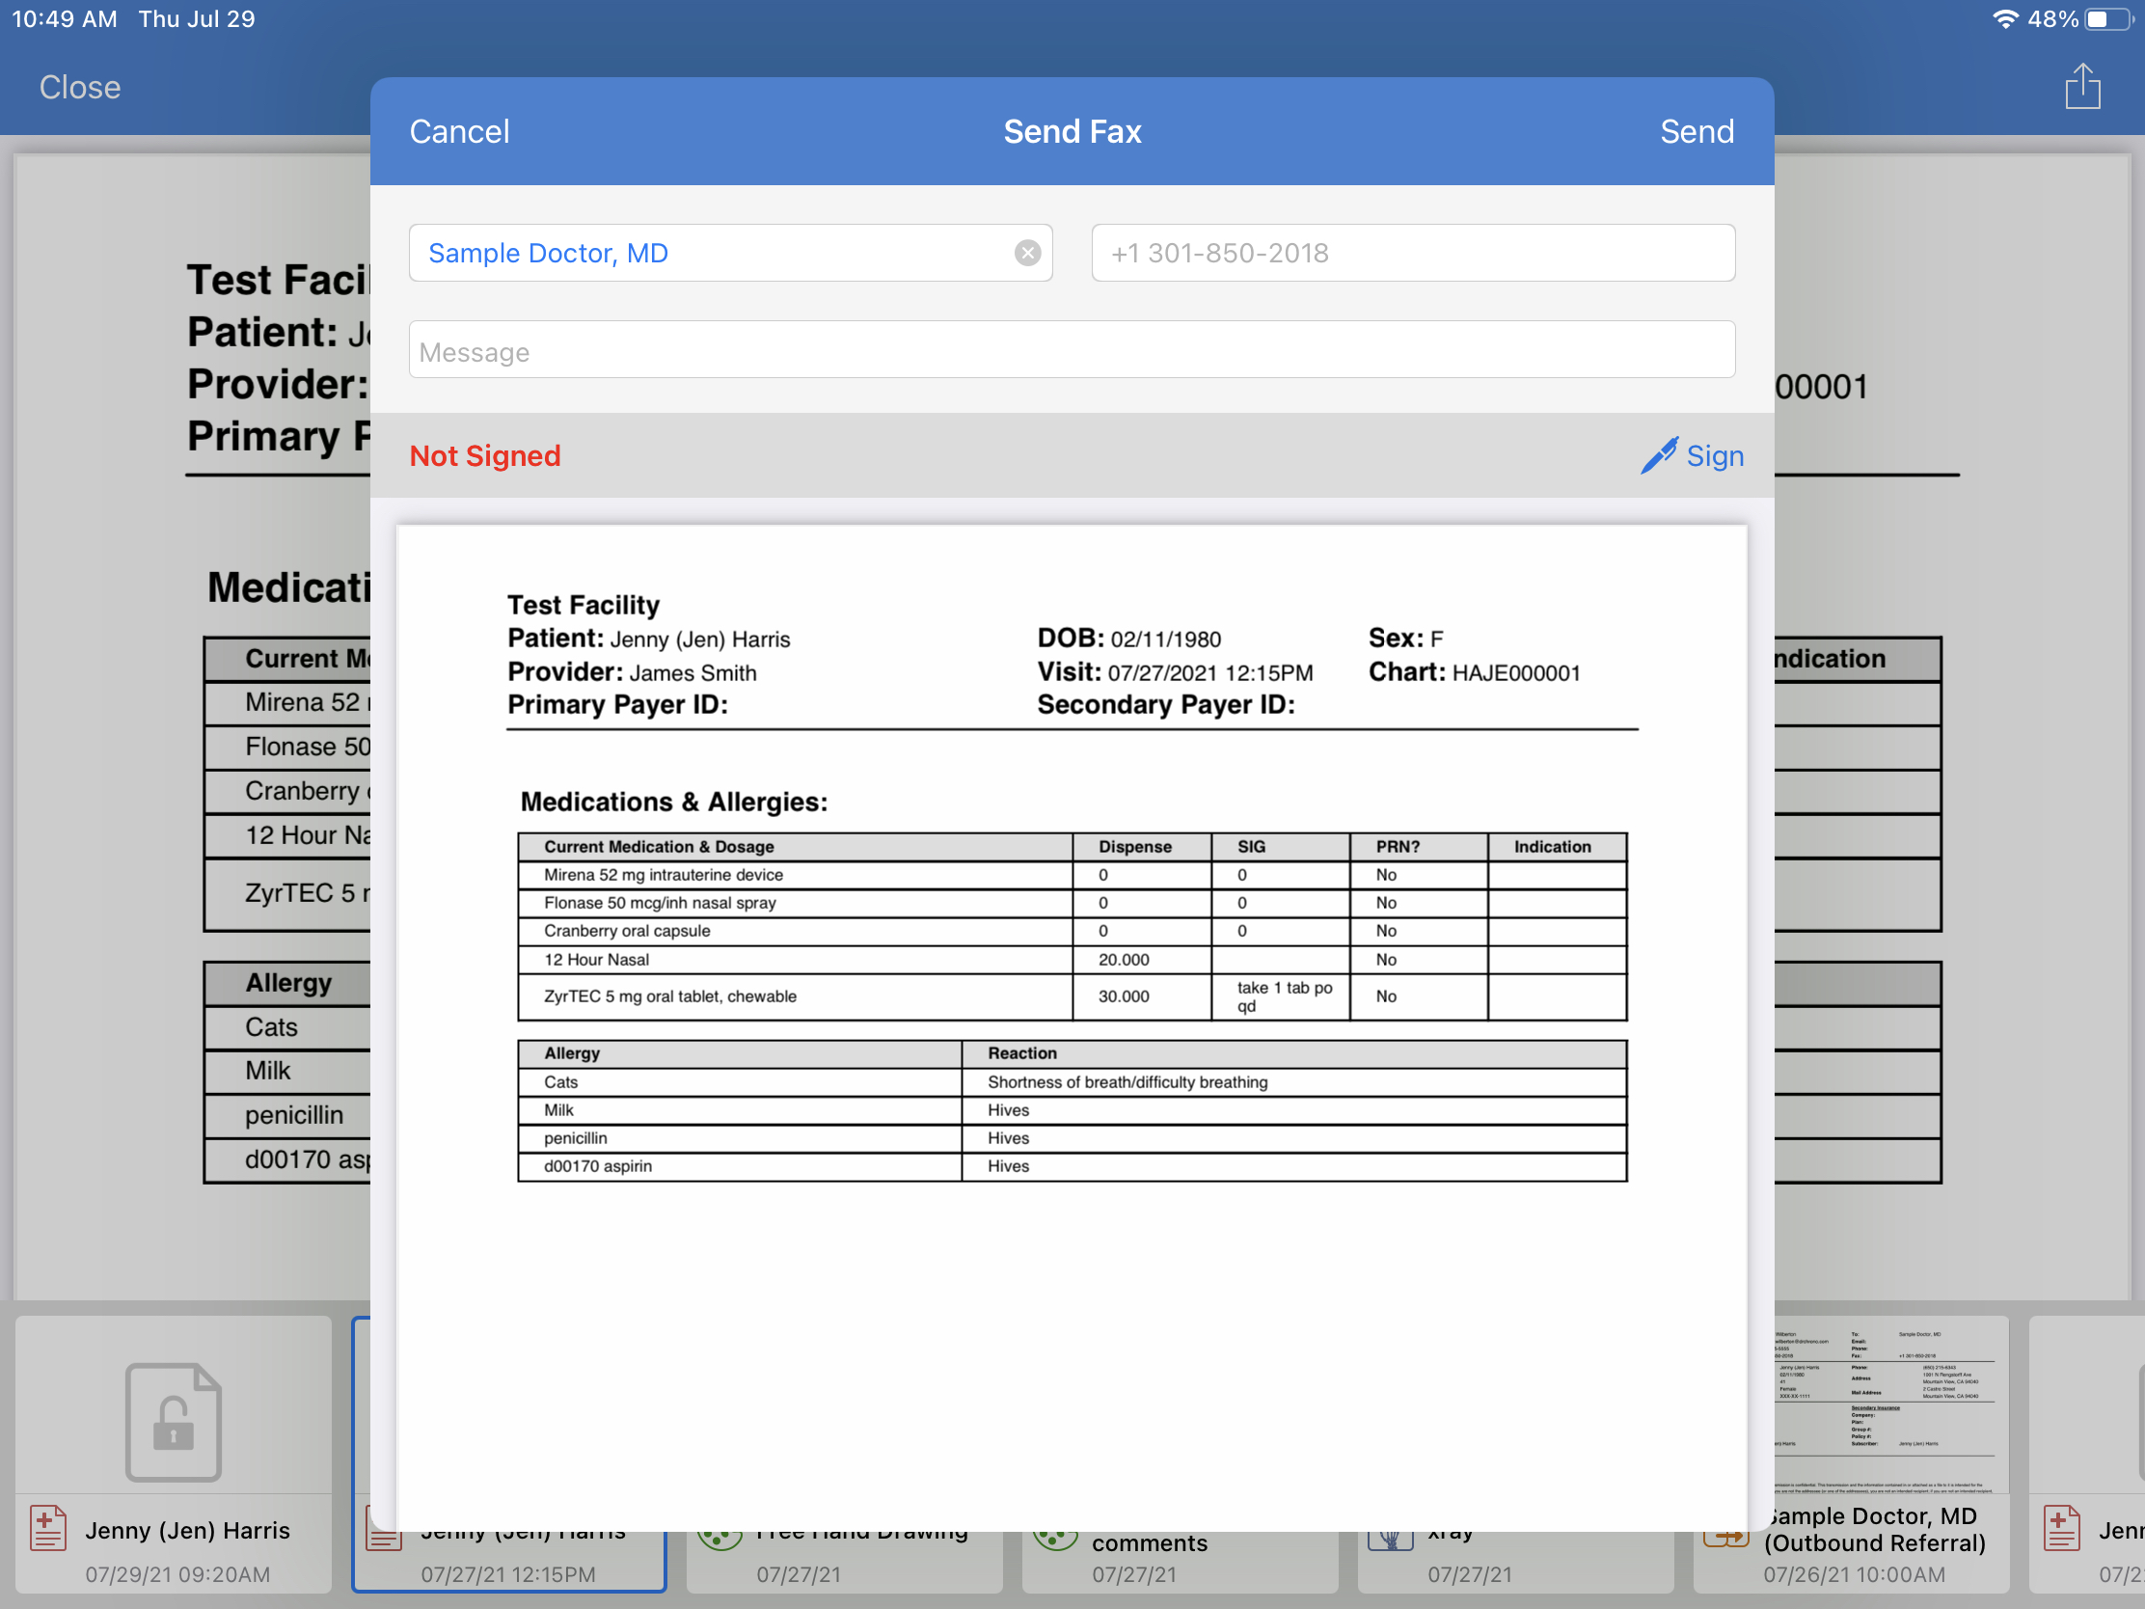Open the xray item dated 07/27/21
This screenshot has width=2145, height=1609.
[x=1514, y=1562]
